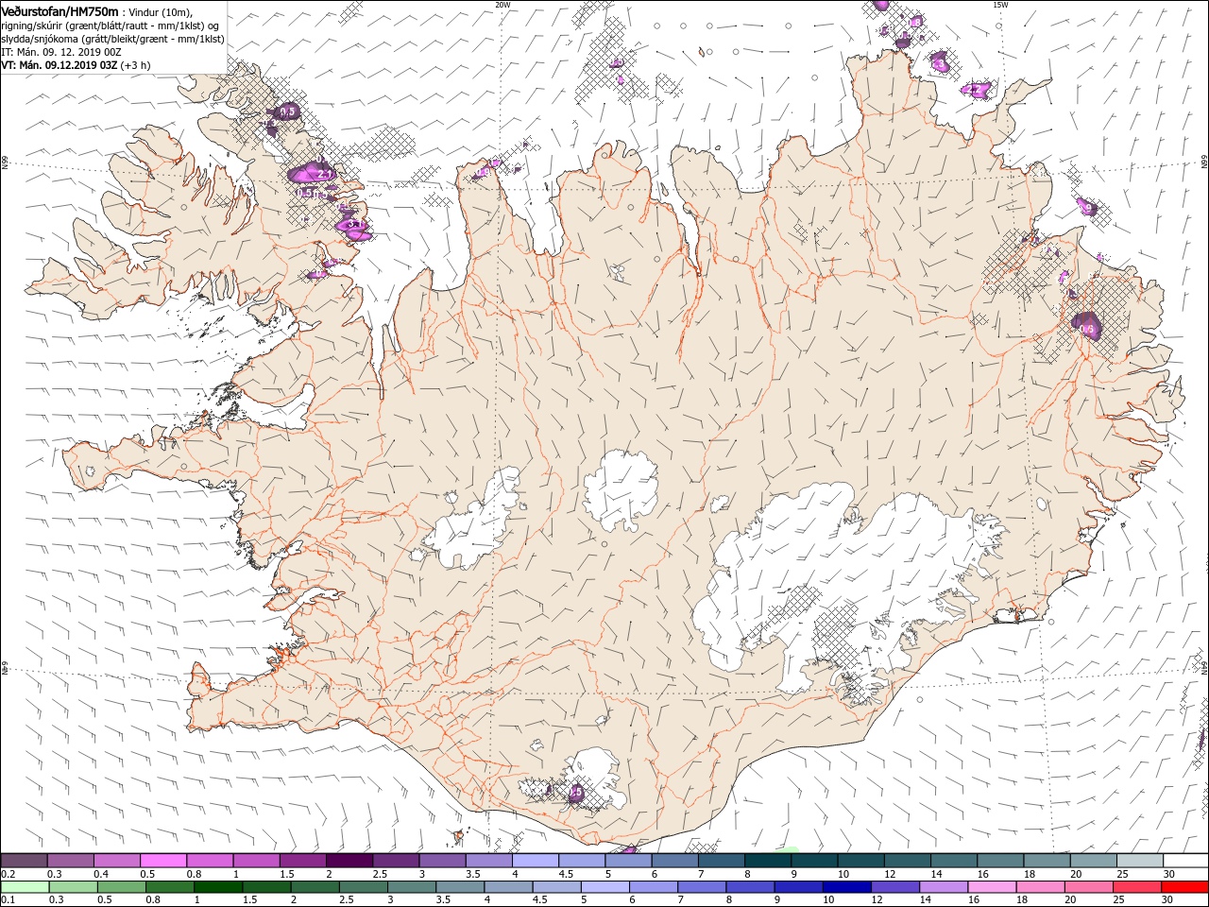Click lower legend swatch between 2 and 2.5
This screenshot has width=1209, height=907.
click(315, 888)
